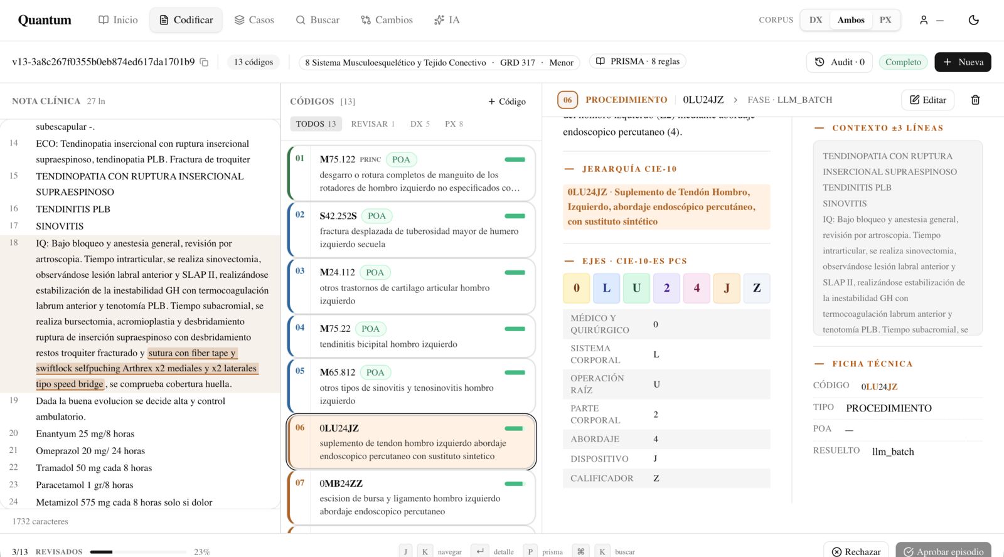Select axis tile 0
Viewport: 1004px width, 557px height.
pyautogui.click(x=576, y=288)
